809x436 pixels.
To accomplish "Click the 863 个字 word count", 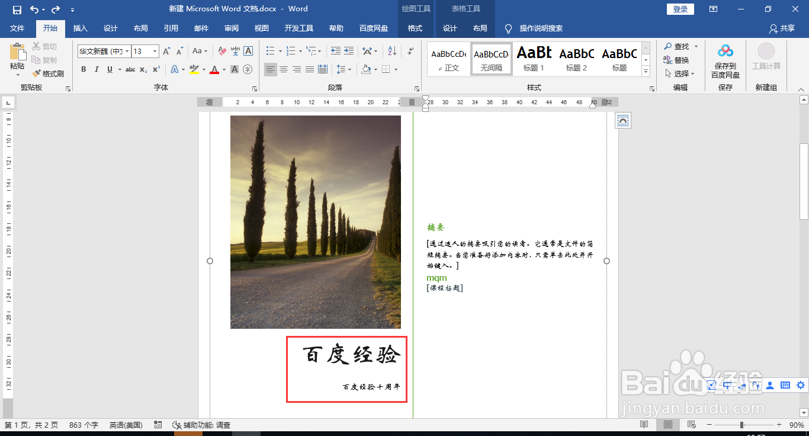I will (84, 425).
